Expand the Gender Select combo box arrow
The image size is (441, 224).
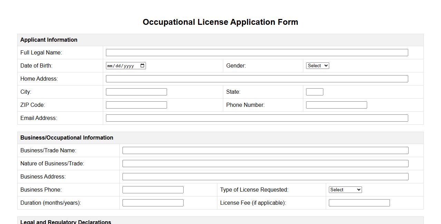[326, 65]
